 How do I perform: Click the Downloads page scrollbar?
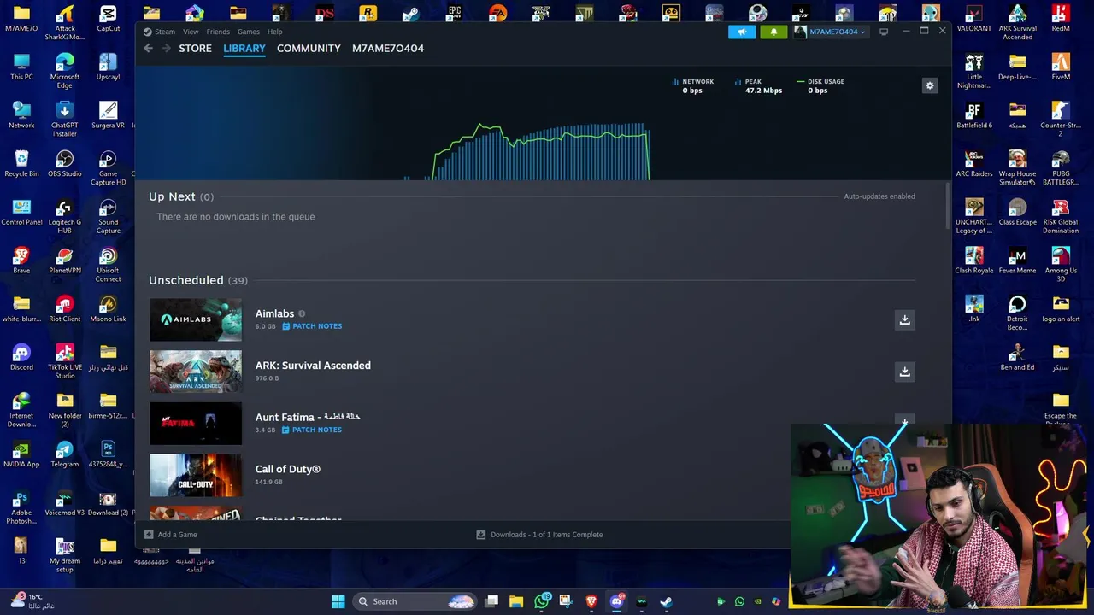tap(948, 205)
